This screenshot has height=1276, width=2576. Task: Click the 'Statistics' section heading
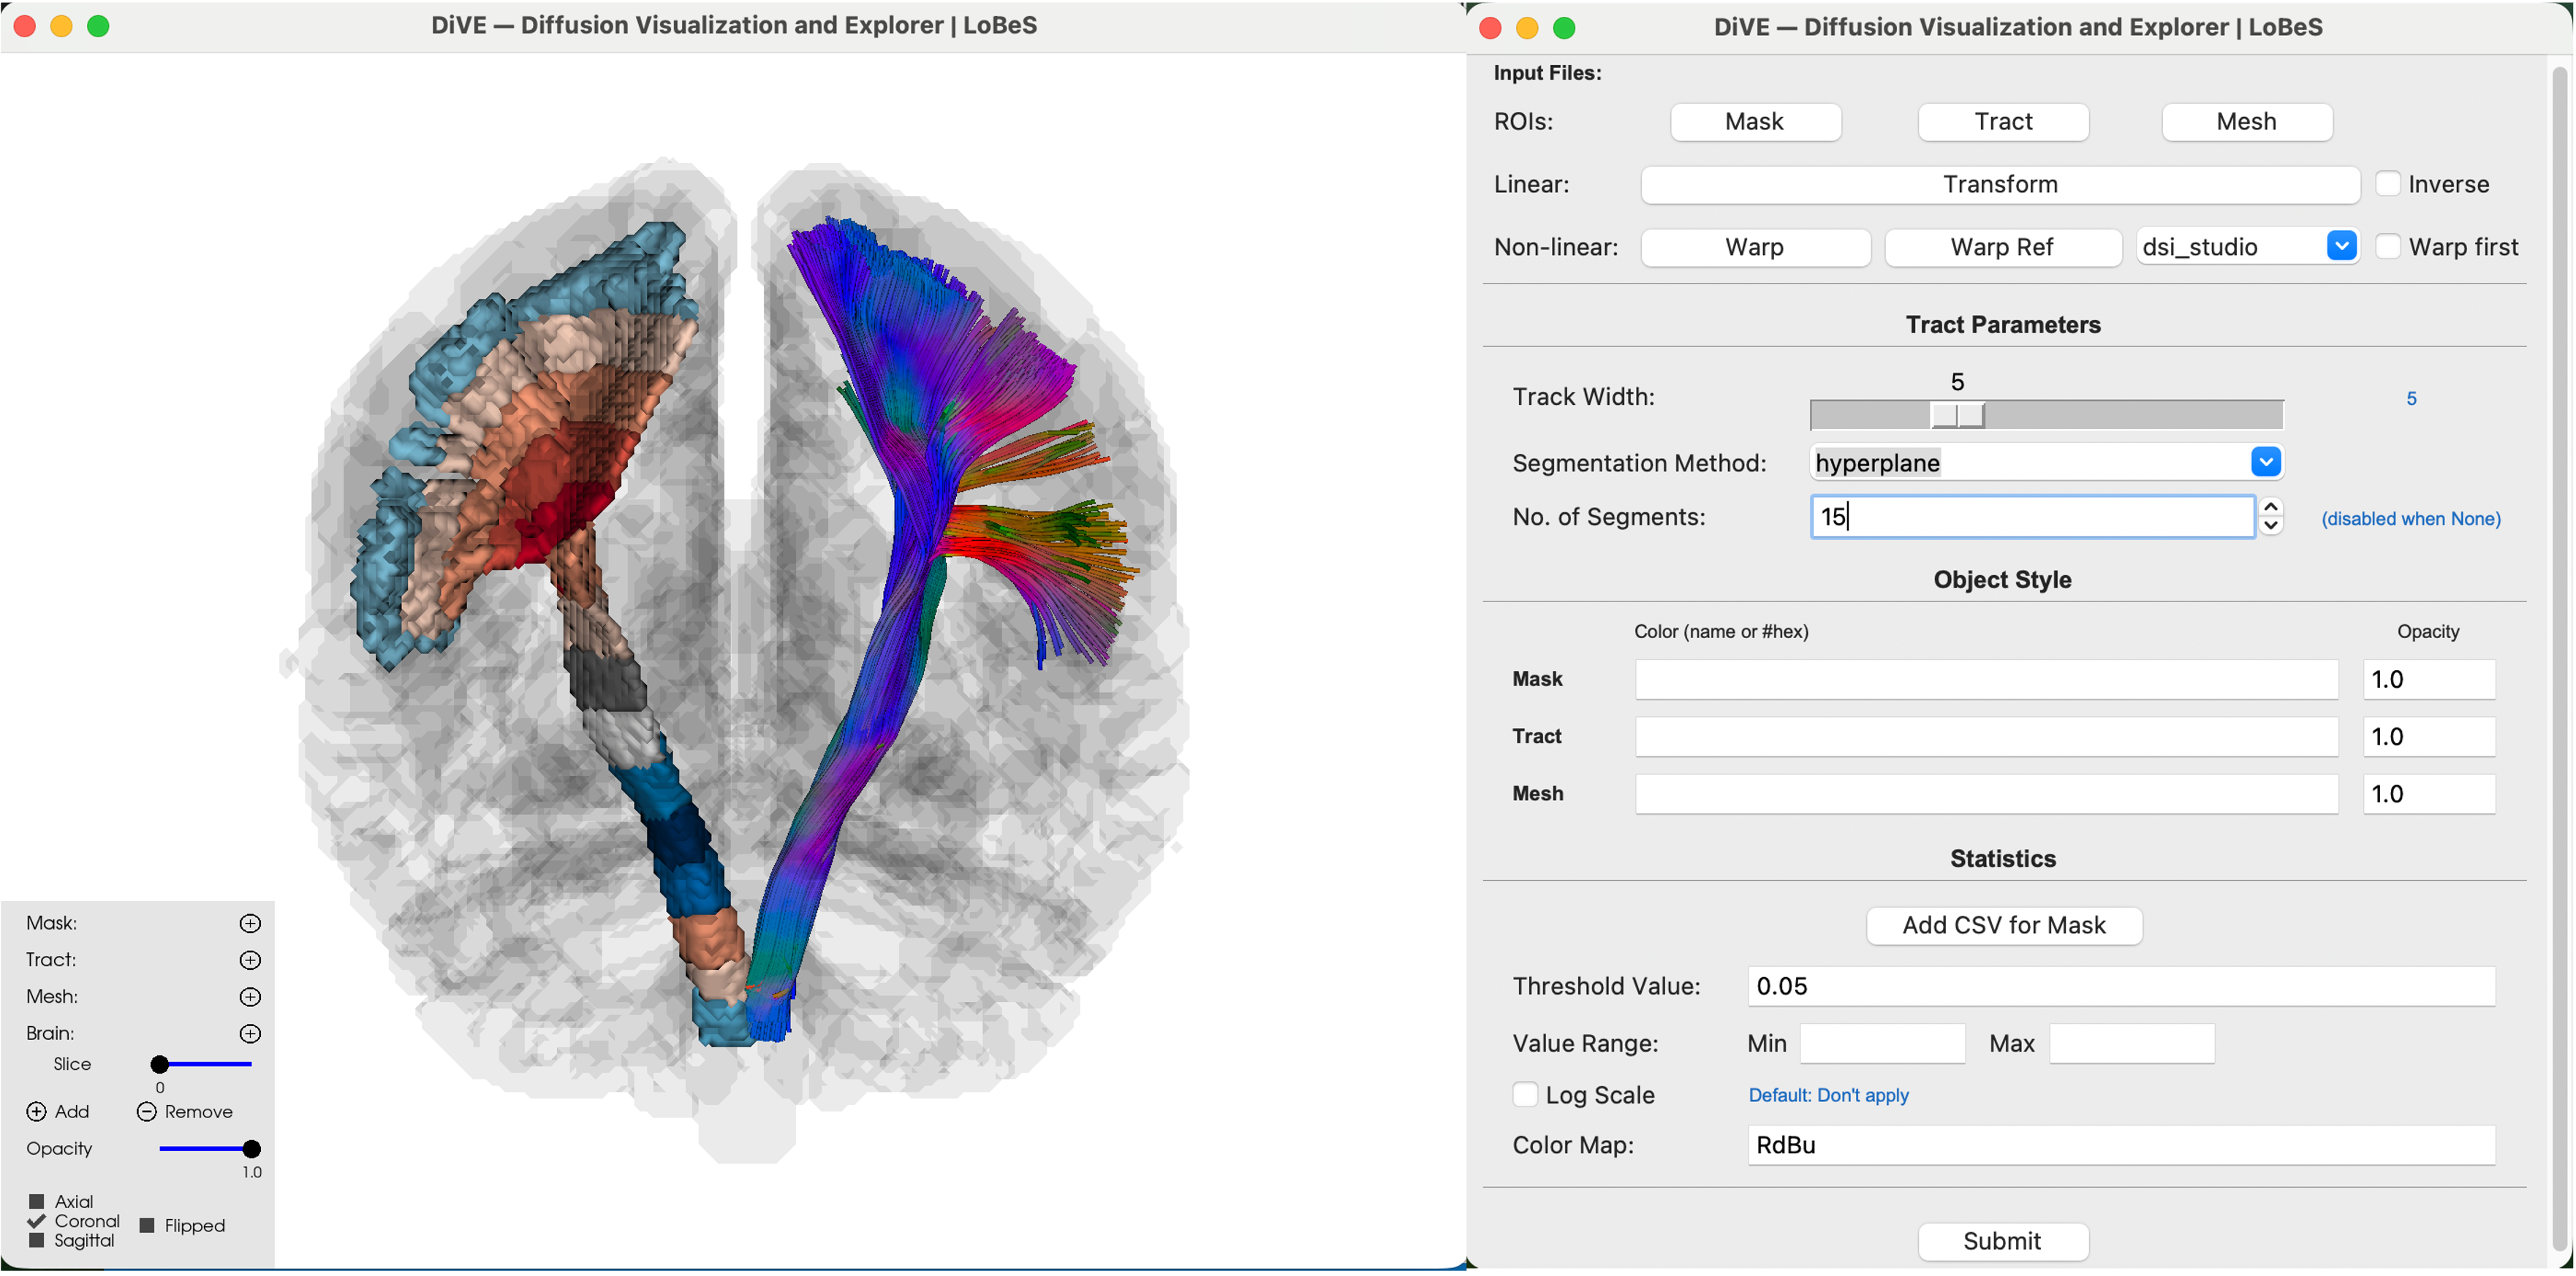(2002, 859)
